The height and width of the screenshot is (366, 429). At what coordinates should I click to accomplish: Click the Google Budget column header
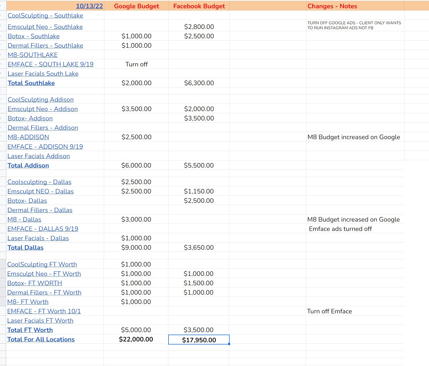(x=137, y=6)
